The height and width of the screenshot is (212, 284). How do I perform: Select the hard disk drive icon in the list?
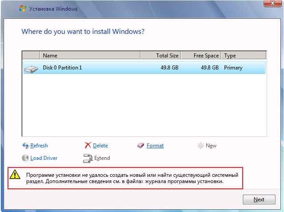click(x=31, y=69)
